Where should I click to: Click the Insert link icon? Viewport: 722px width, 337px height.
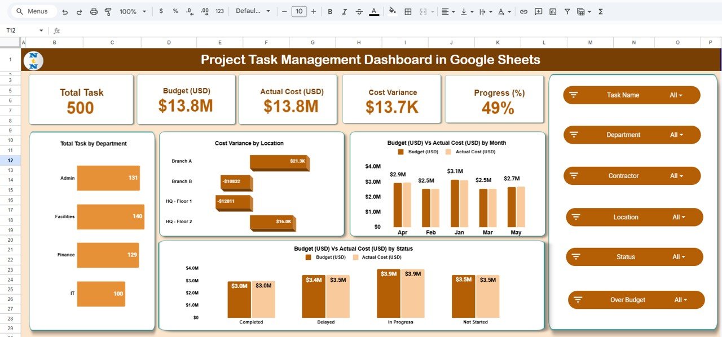tap(523, 11)
